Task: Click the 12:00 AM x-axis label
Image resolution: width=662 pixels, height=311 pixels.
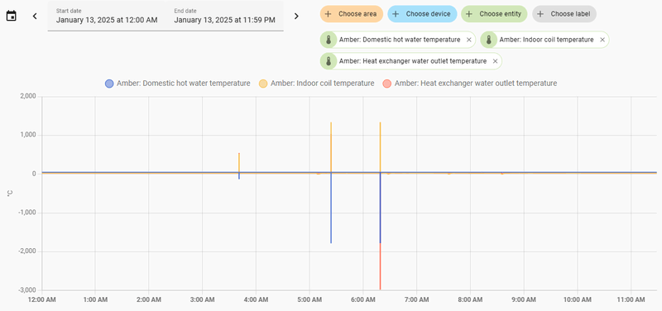Action: (42, 299)
